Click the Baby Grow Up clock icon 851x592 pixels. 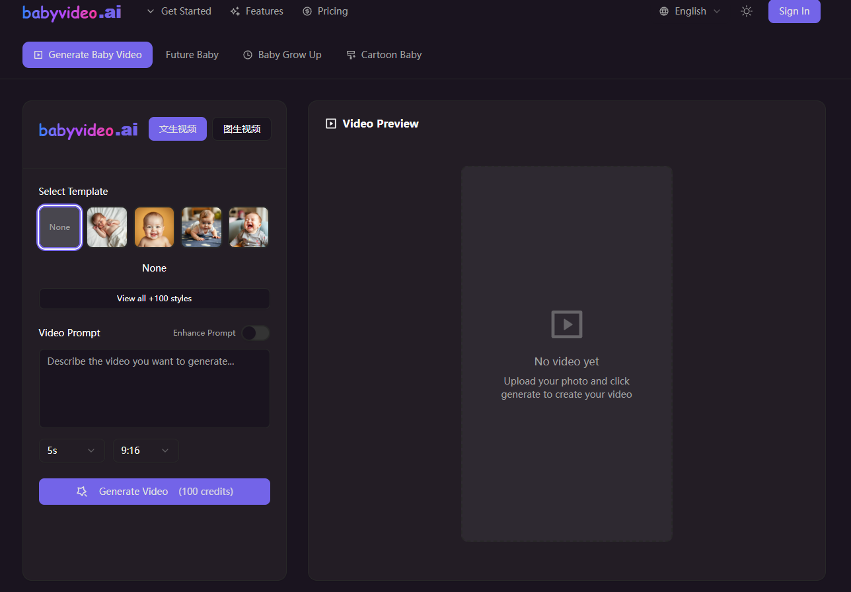248,54
